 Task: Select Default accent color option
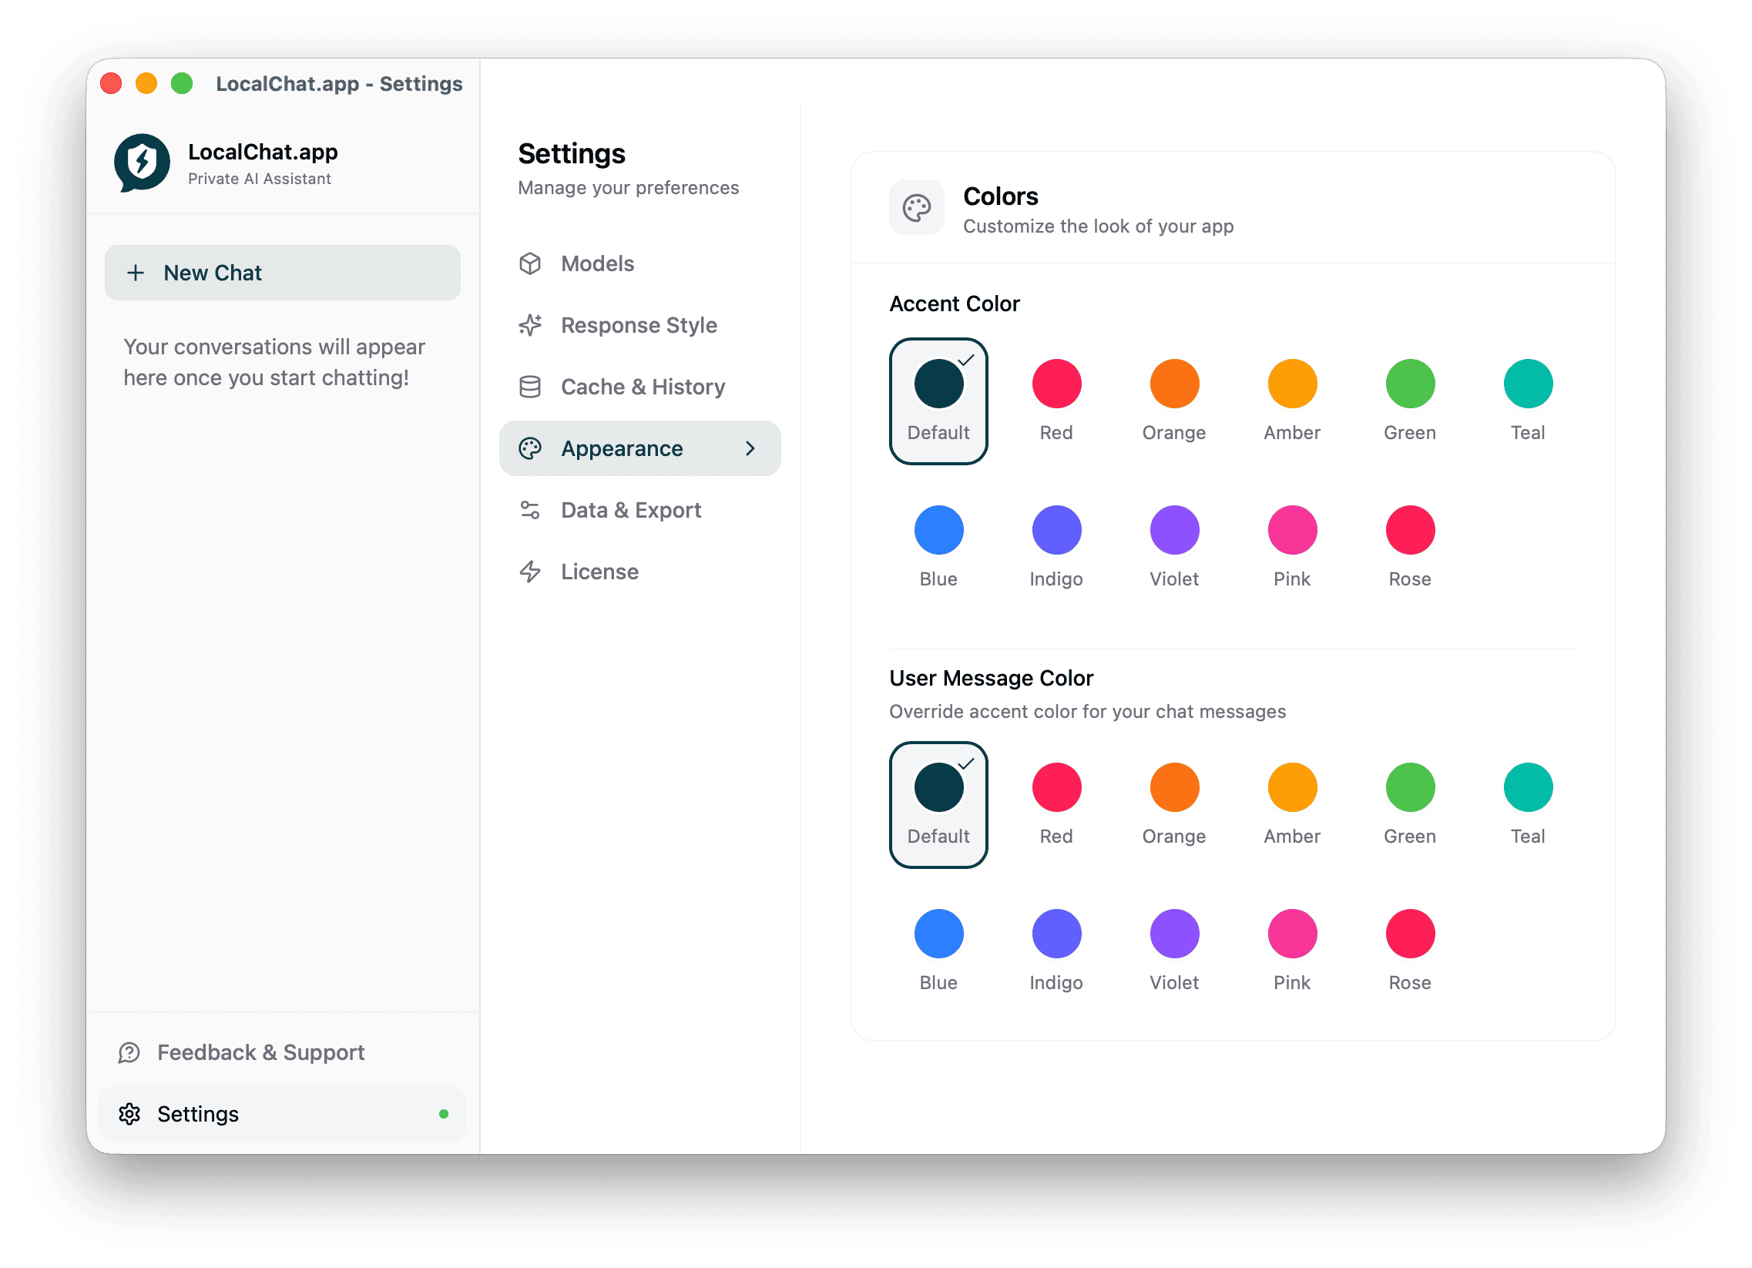point(938,401)
